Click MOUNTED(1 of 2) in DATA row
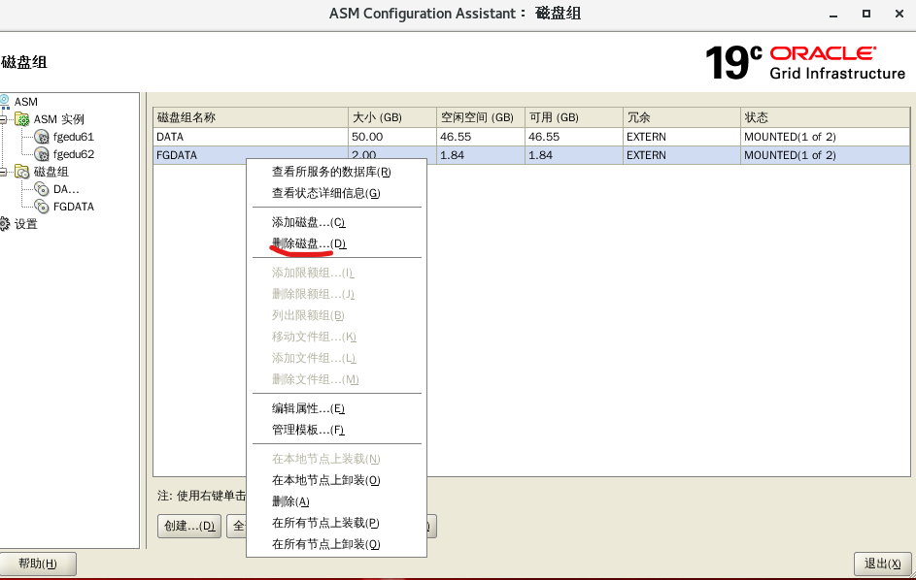Image resolution: width=916 pixels, height=580 pixels. tap(825, 137)
